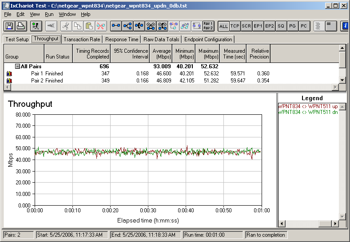Open the File menu

tap(8, 15)
